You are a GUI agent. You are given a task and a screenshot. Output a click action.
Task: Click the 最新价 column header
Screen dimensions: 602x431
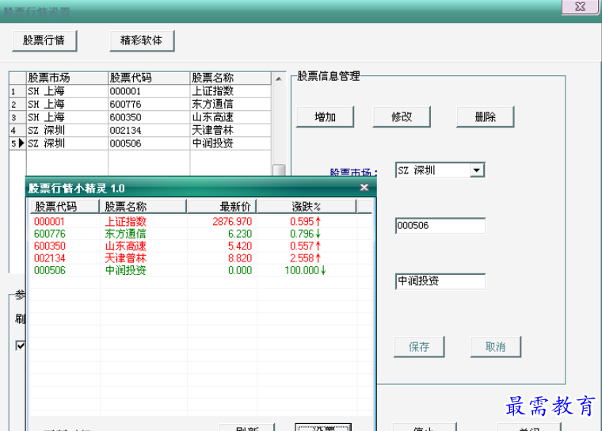[222, 207]
